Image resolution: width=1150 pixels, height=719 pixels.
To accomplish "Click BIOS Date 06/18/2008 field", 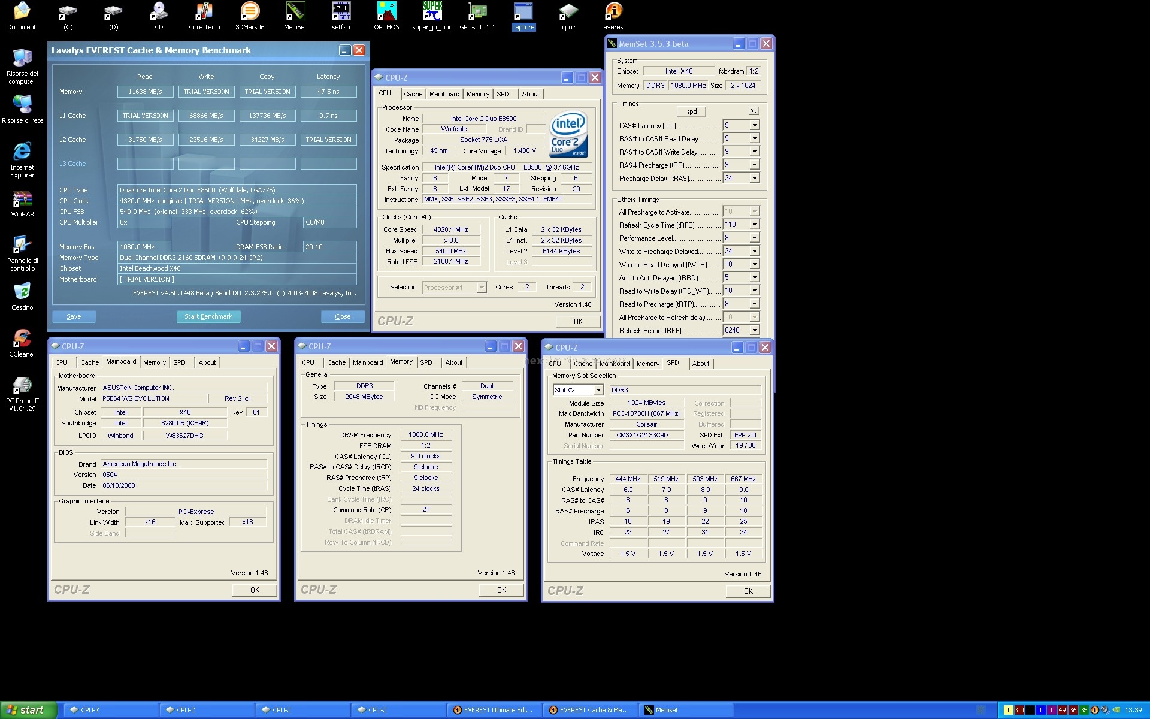I will point(184,485).
